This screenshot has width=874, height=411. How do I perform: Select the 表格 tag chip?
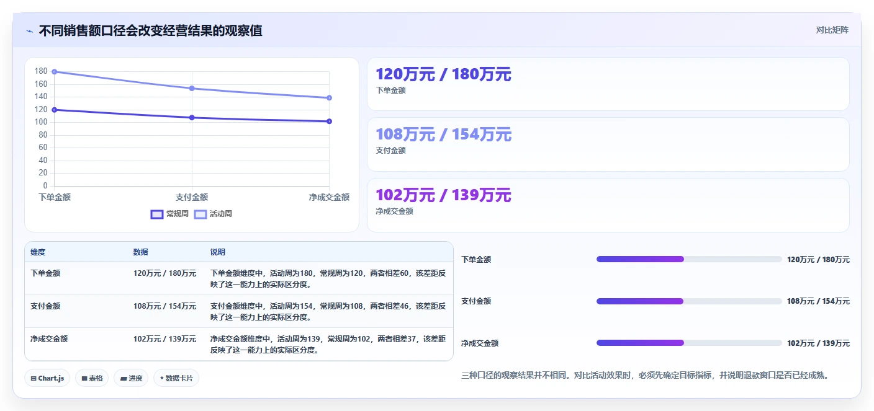click(x=92, y=378)
